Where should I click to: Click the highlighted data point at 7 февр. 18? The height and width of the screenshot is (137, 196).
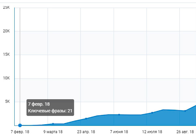pyautogui.click(x=20, y=125)
